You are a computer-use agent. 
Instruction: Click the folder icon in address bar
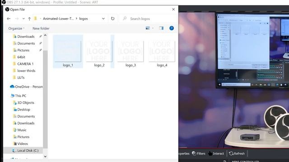pyautogui.click(x=36, y=18)
